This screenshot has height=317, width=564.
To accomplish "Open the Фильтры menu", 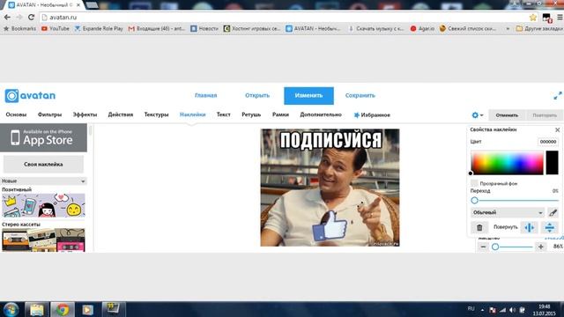I will pos(49,114).
